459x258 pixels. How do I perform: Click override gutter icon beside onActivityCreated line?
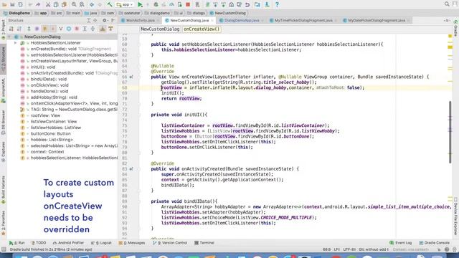click(131, 169)
